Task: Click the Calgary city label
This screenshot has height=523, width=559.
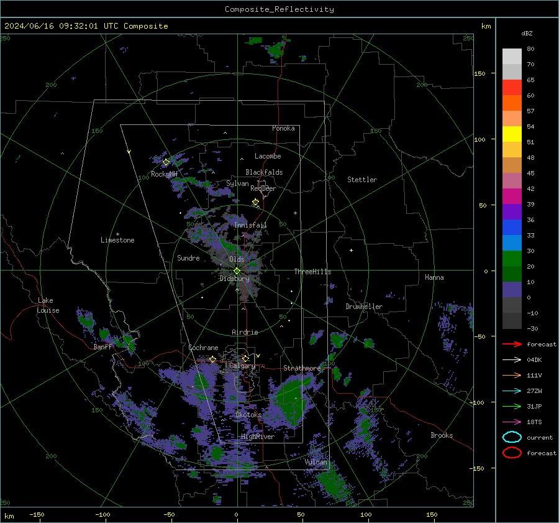Action: [242, 366]
